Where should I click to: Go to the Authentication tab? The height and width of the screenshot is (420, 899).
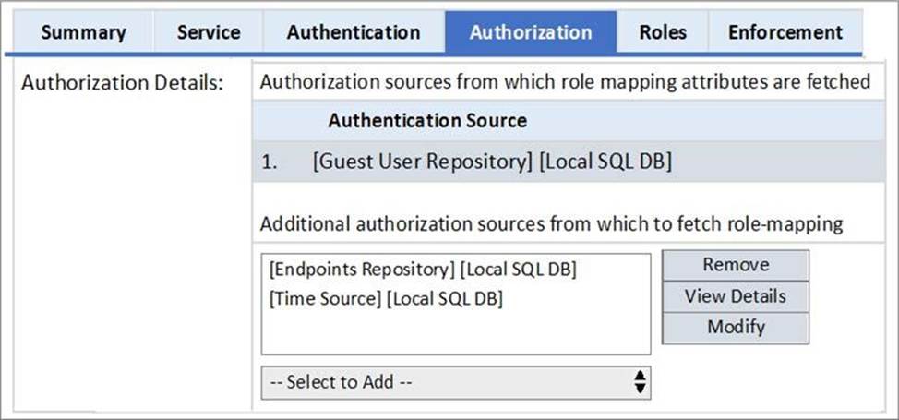353,32
